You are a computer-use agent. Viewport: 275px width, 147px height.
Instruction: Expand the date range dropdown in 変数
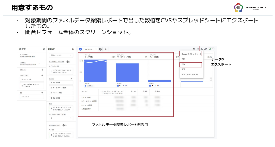[39, 64]
